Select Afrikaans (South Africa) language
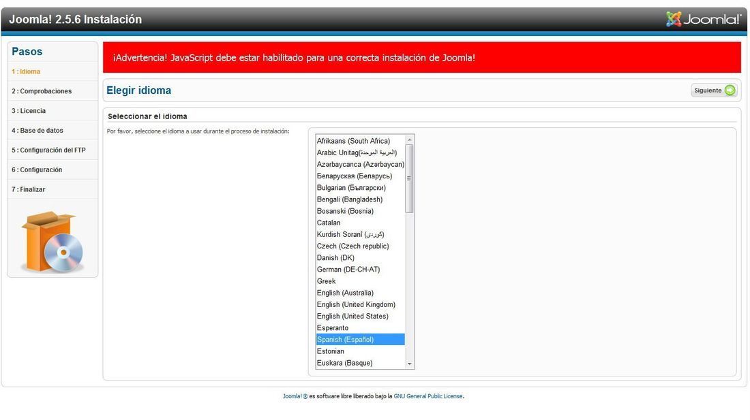 coord(361,141)
